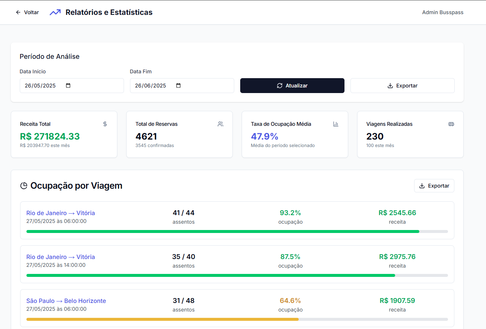Click the bar chart icon on Taxa de Ocupação card
The width and height of the screenshot is (486, 329).
tap(336, 124)
